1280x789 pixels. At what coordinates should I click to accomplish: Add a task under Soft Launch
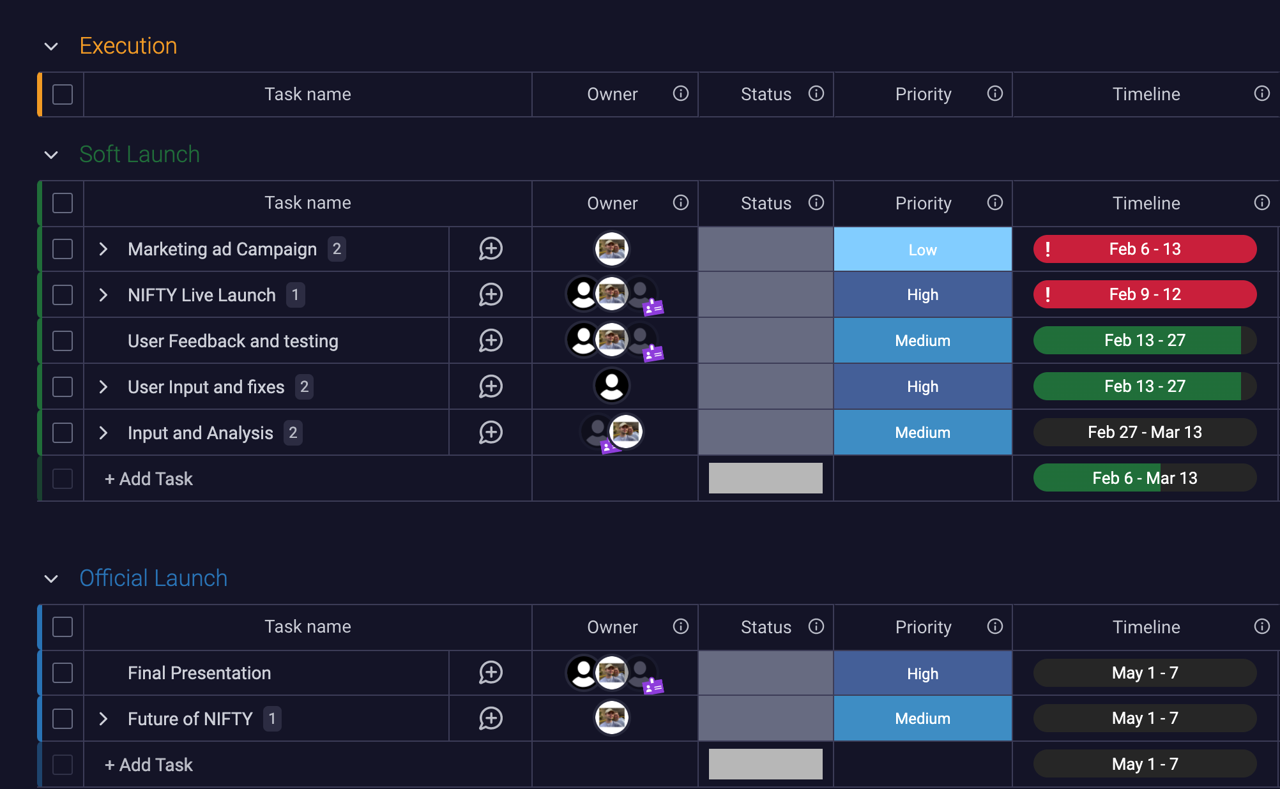pyautogui.click(x=149, y=479)
